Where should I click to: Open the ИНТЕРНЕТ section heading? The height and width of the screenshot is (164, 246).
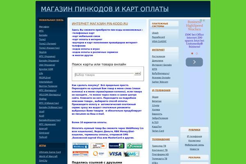tap(158, 50)
